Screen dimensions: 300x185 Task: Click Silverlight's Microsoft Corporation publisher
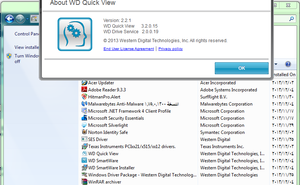coord(222,125)
